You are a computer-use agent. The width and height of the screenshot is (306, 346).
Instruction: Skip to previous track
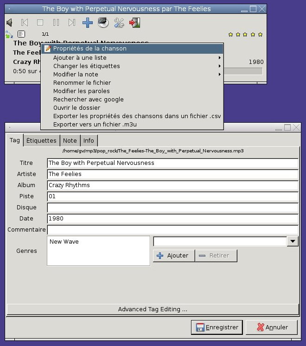tap(25, 23)
